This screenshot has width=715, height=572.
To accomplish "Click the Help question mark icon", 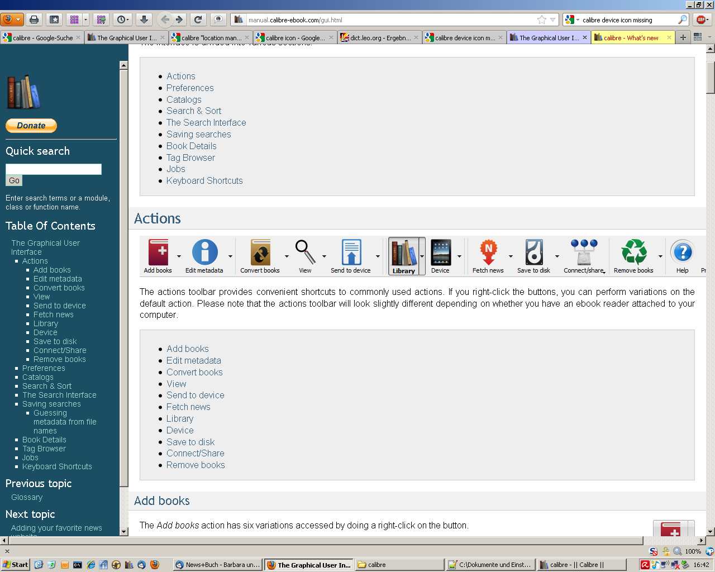I will (x=682, y=252).
